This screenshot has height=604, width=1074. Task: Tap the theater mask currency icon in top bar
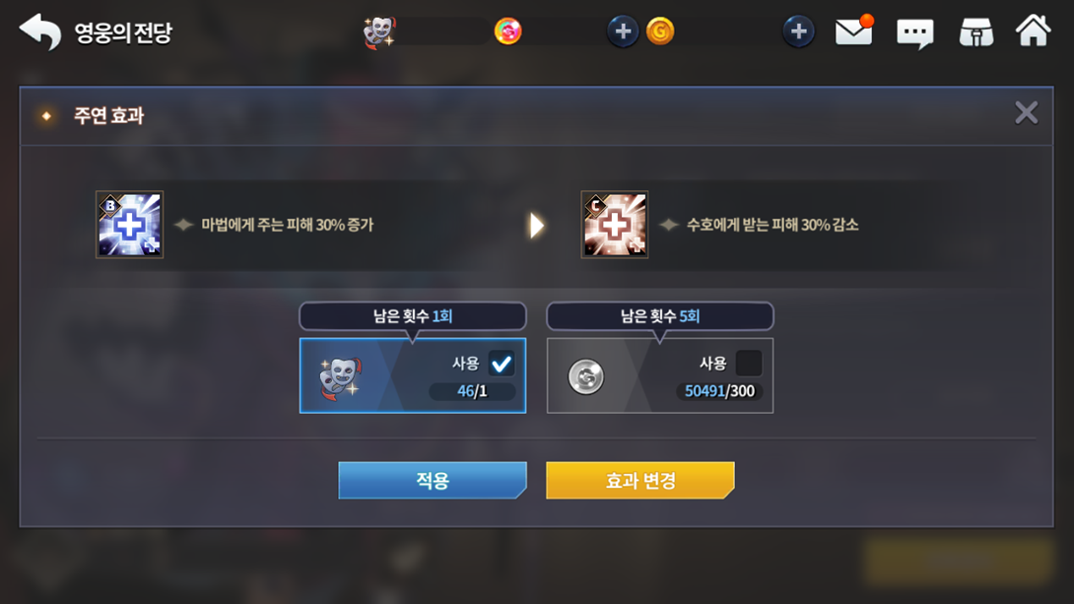(x=378, y=32)
